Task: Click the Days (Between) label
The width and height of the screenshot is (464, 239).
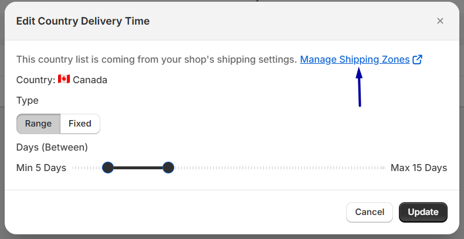Action: point(52,146)
